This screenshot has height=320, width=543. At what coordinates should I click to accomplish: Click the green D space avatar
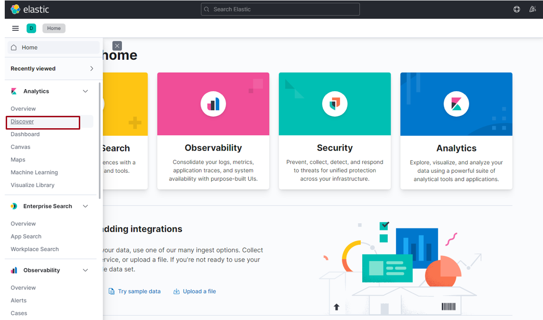(31, 28)
